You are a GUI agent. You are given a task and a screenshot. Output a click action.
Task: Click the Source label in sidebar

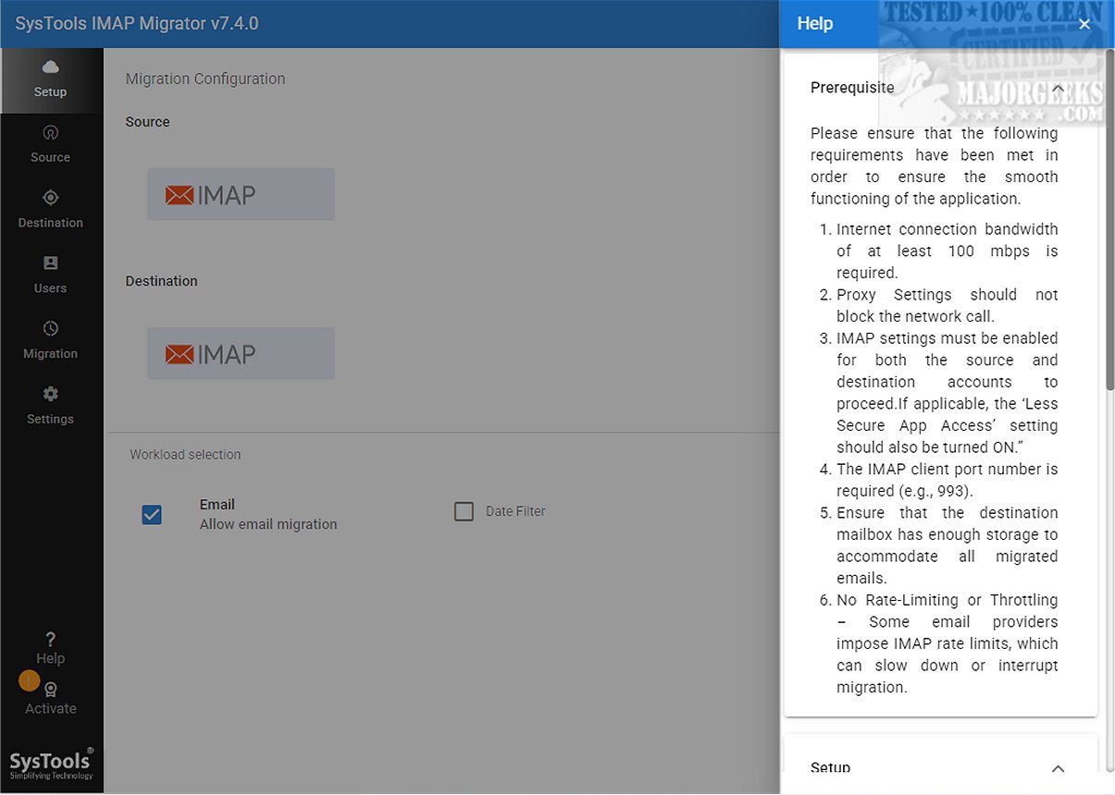point(51,157)
